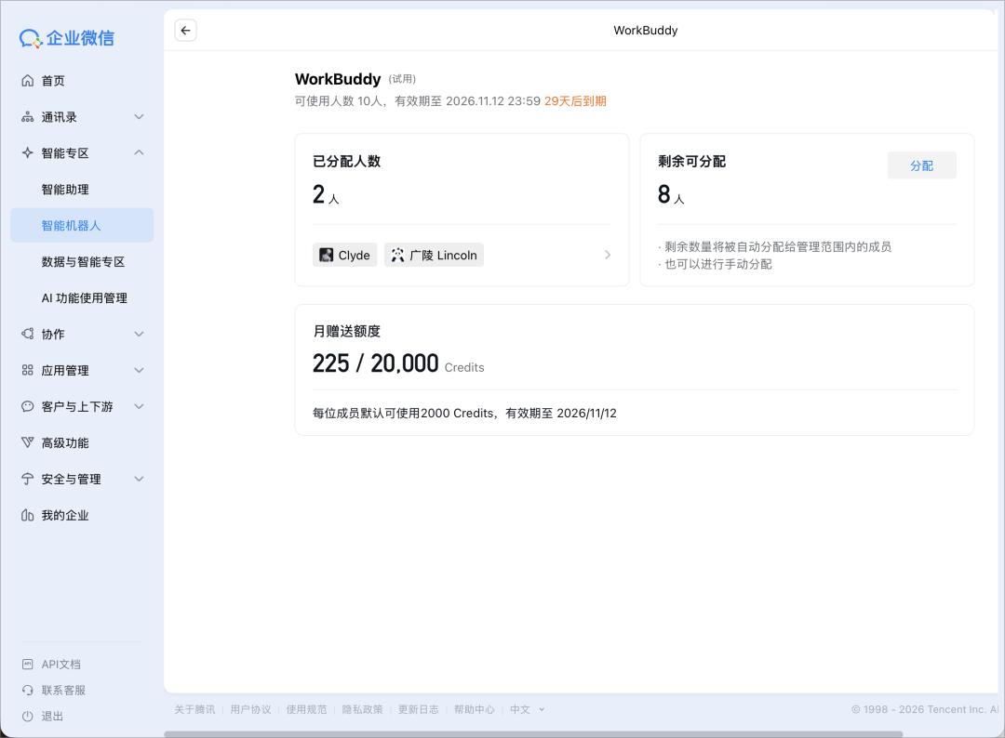
Task: Click the 高级功能 icon
Action: click(x=28, y=443)
